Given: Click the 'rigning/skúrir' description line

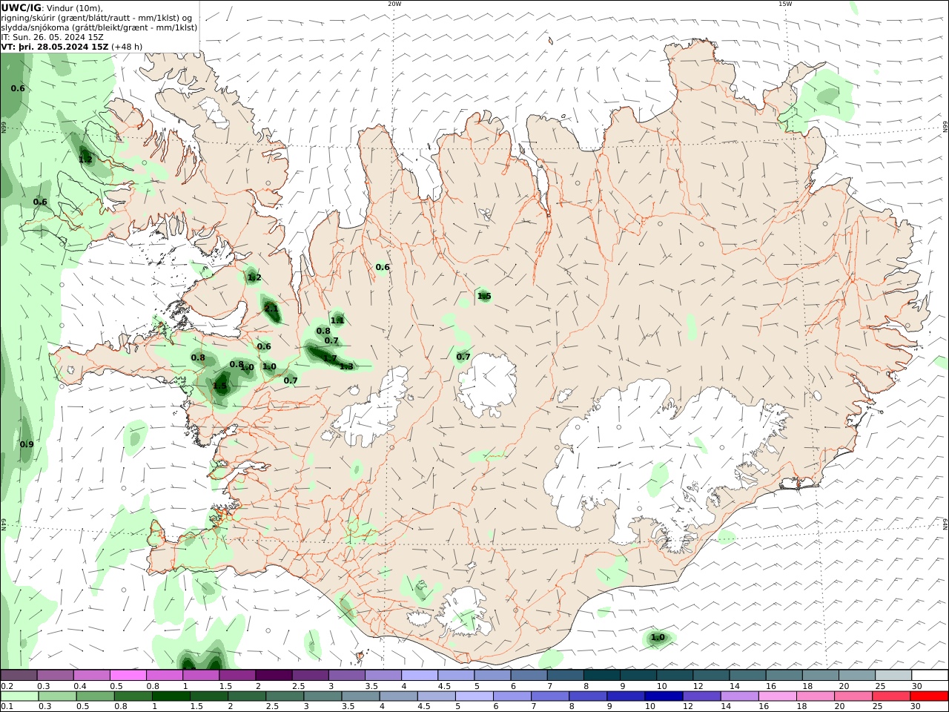Looking at the screenshot, I should click(x=96, y=18).
